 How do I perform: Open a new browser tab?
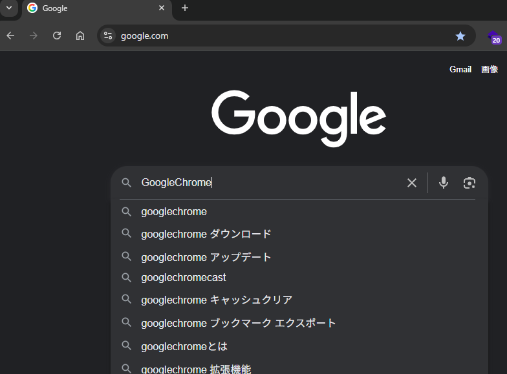[x=185, y=8]
